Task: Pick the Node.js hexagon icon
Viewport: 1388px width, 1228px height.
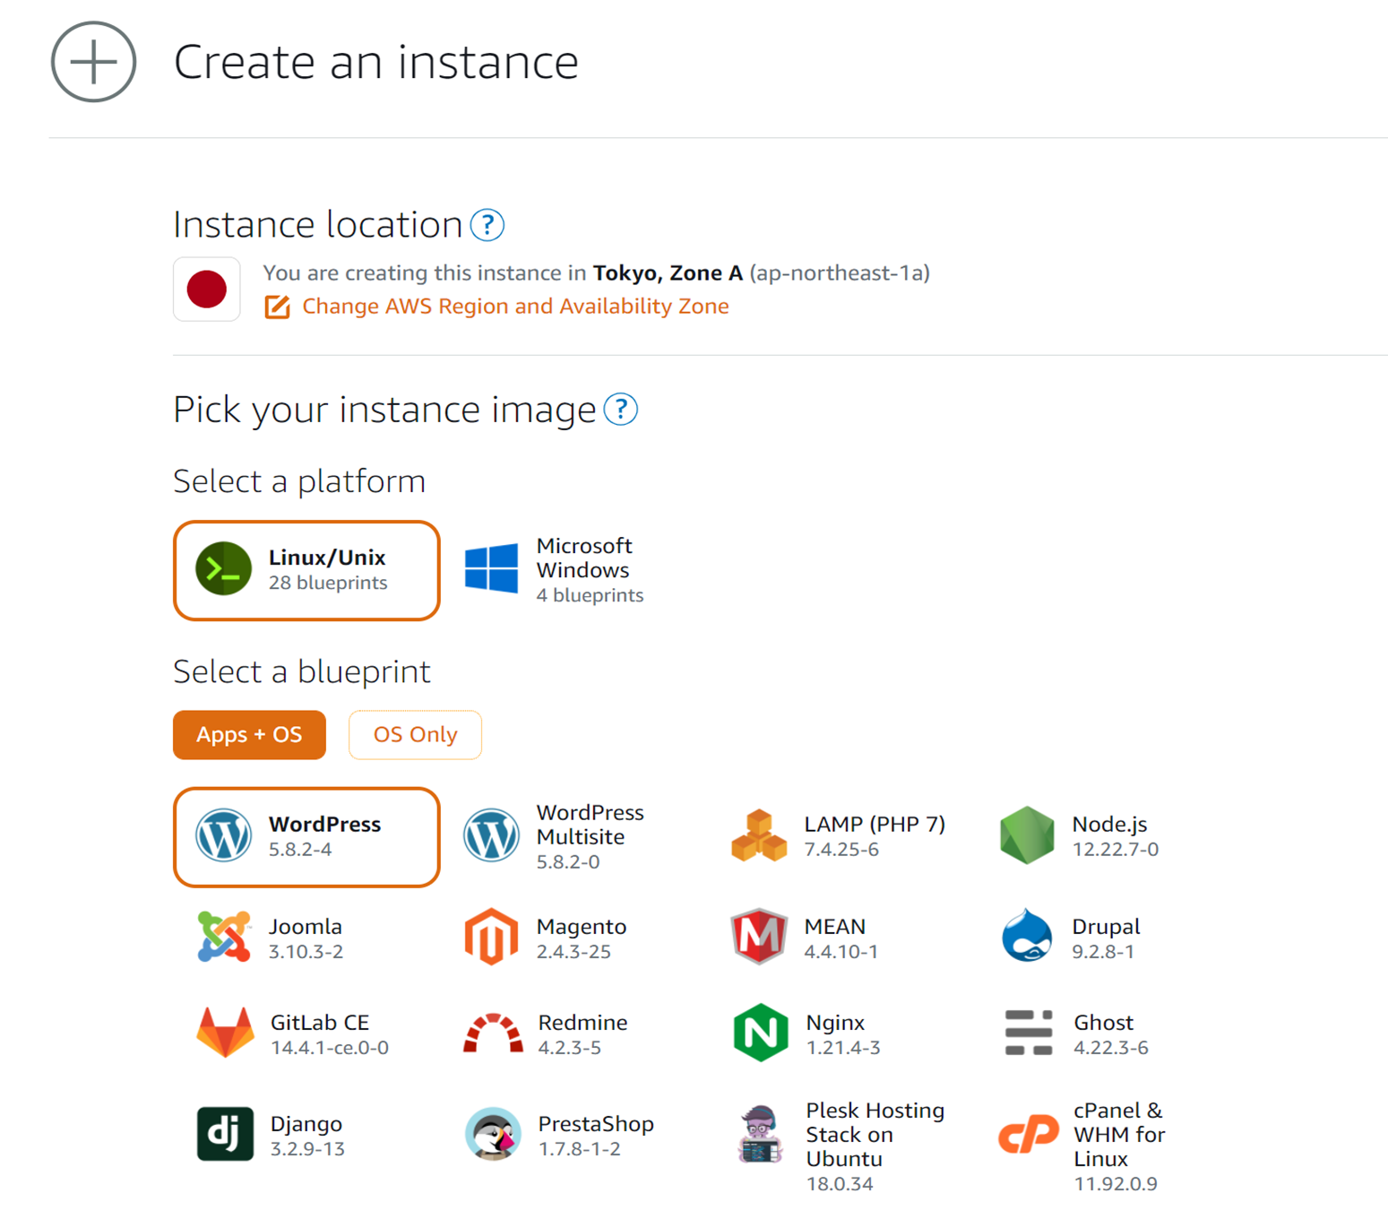Action: click(x=1027, y=835)
